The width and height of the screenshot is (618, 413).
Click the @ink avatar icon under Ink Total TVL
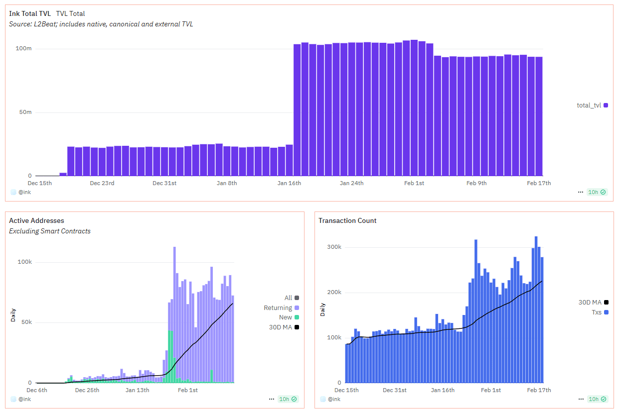(x=13, y=192)
